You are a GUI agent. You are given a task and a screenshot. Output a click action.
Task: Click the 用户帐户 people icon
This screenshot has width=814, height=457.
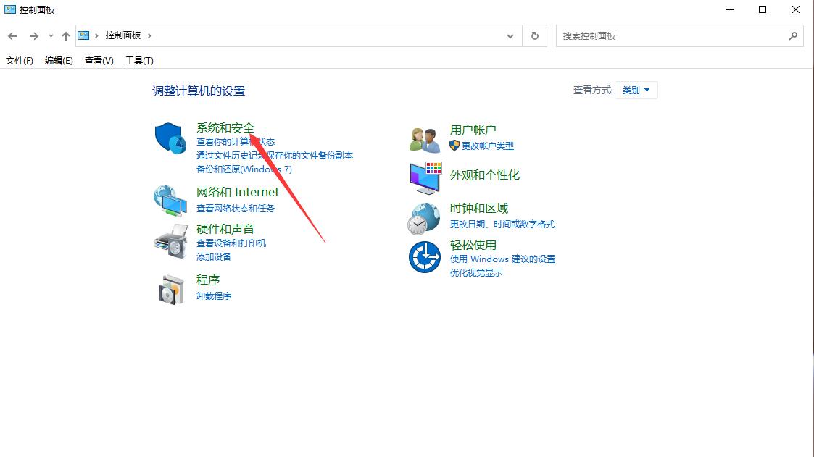click(x=425, y=139)
